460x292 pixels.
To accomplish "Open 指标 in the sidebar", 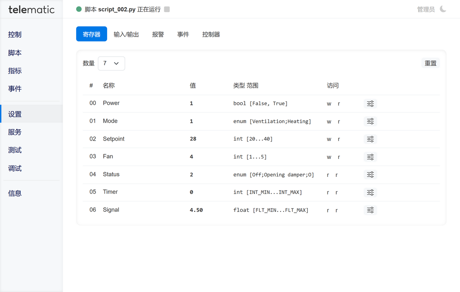I will [15, 71].
